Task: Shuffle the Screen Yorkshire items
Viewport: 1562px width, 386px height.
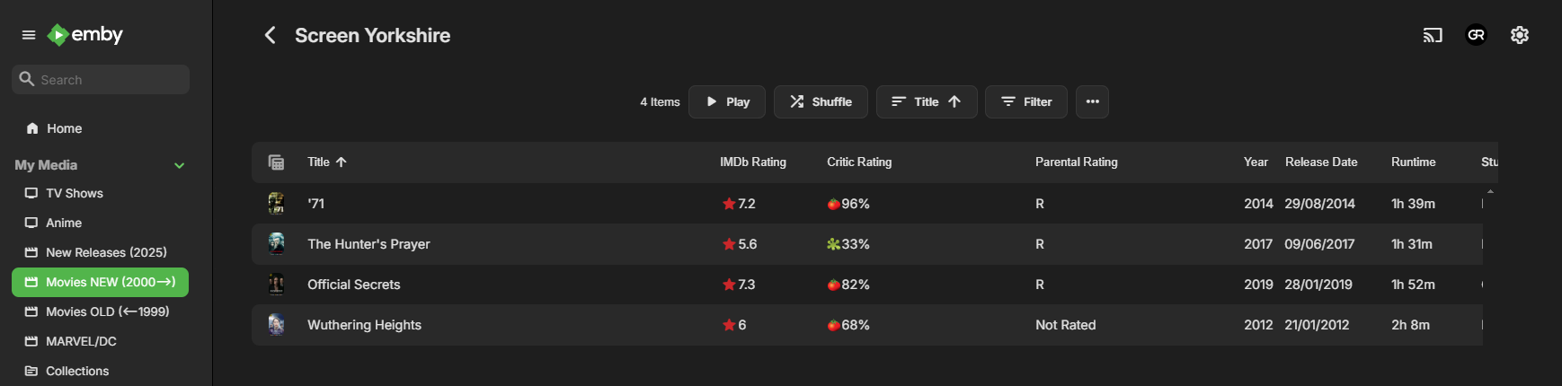Action: coord(821,101)
